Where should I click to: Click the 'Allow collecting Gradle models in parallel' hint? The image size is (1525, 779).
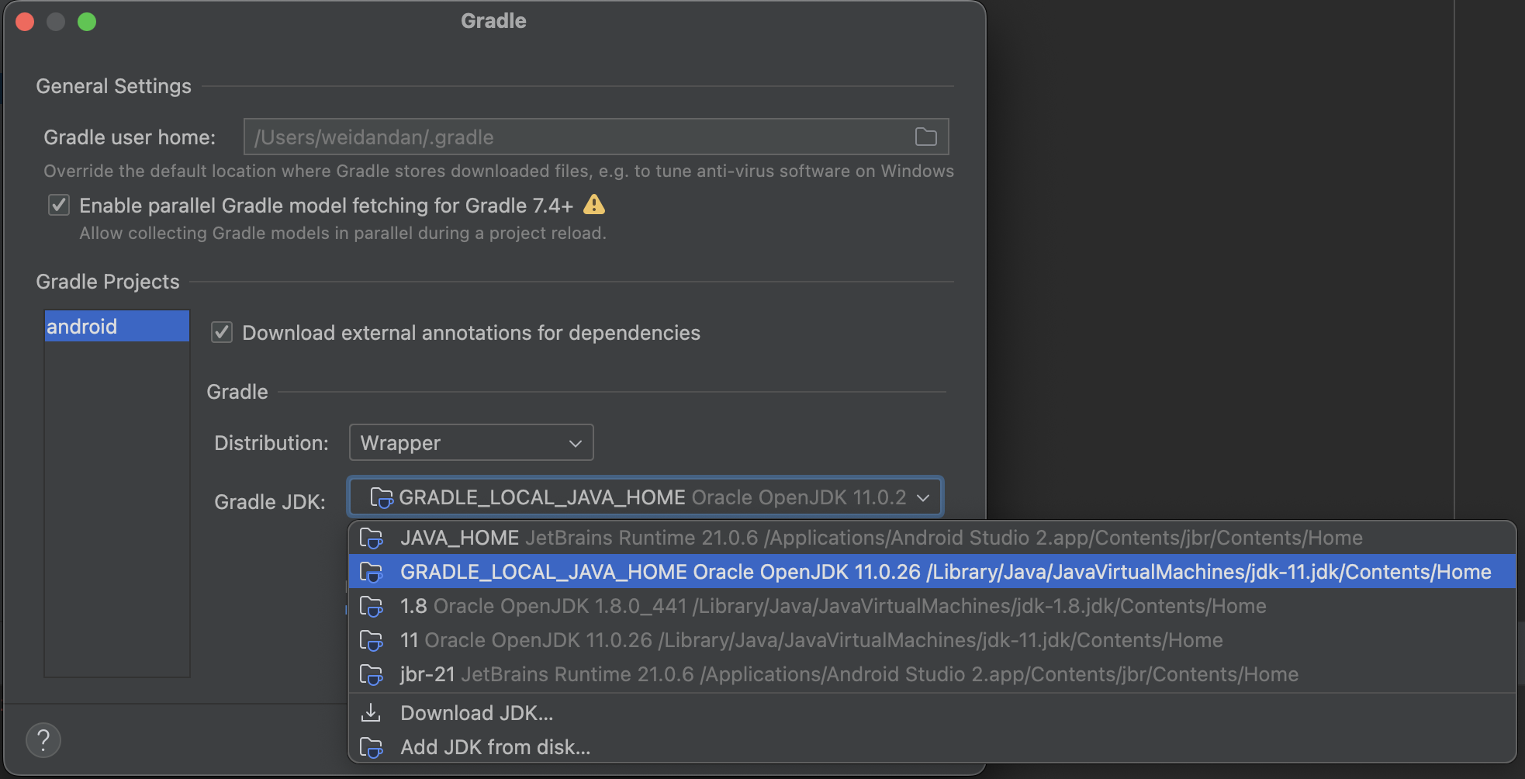(x=343, y=233)
